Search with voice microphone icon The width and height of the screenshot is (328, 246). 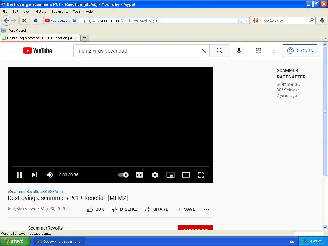click(x=239, y=51)
